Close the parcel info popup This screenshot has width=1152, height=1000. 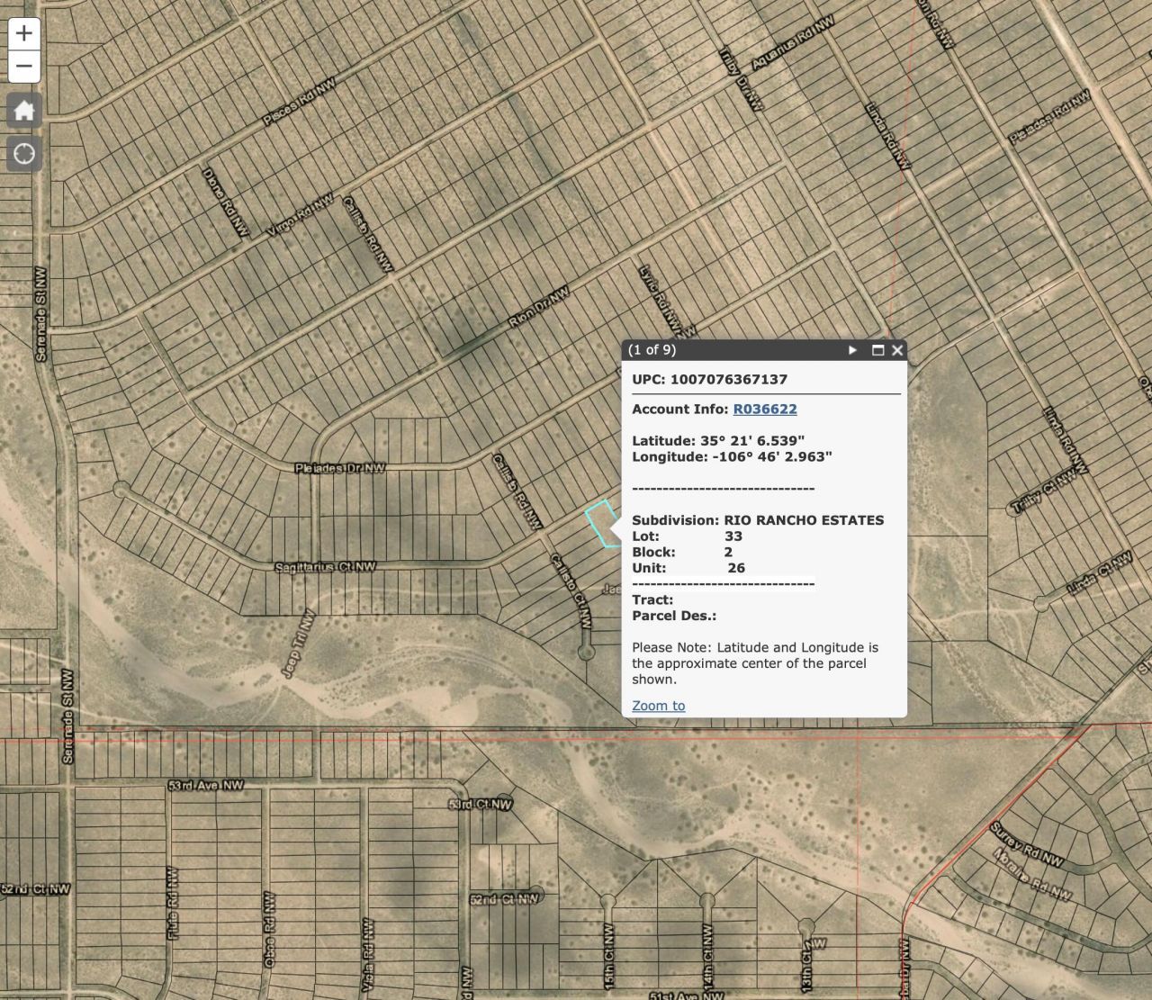click(896, 350)
